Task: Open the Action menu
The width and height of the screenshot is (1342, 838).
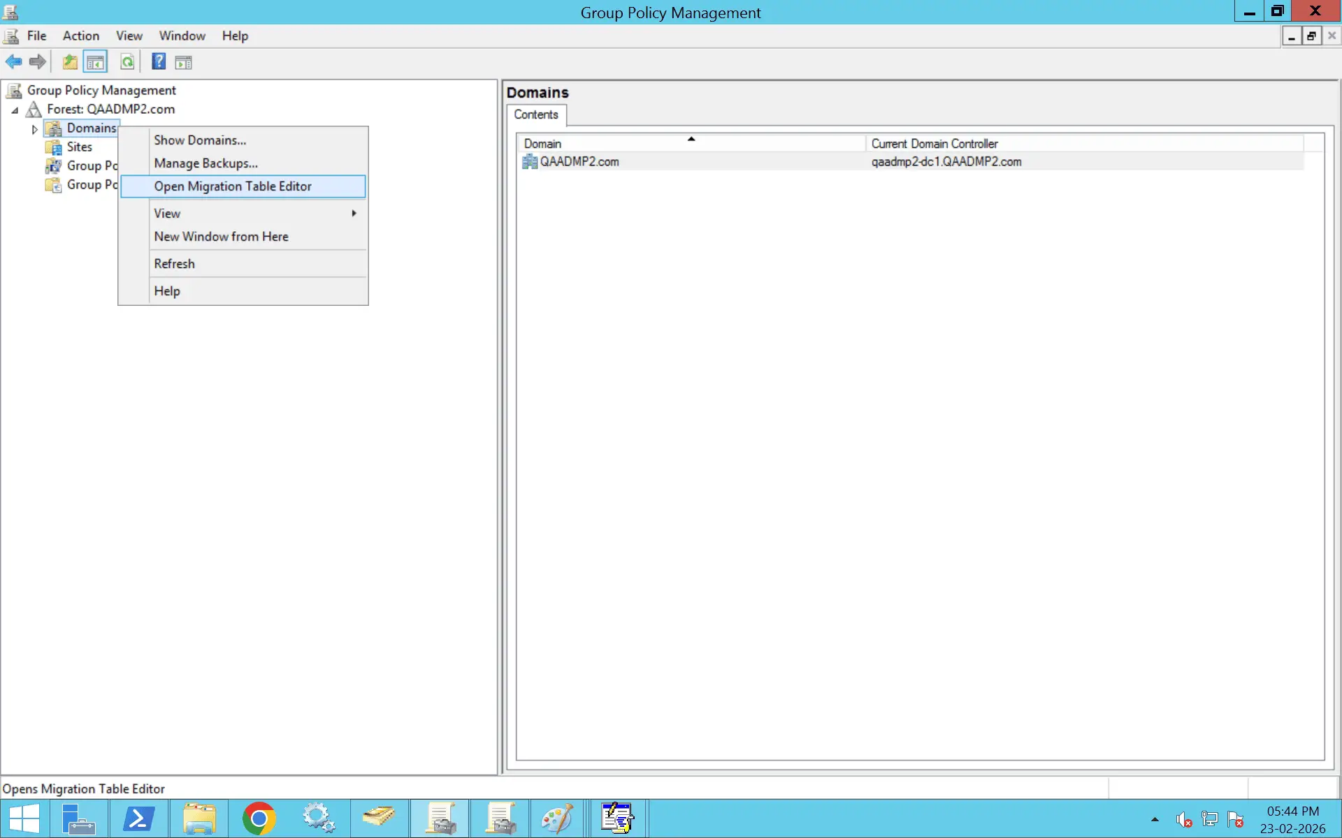Action: coord(80,36)
